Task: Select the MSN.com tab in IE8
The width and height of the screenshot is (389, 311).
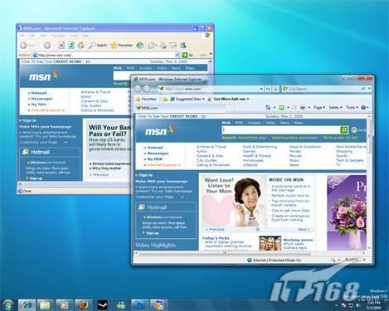Action: (x=180, y=108)
